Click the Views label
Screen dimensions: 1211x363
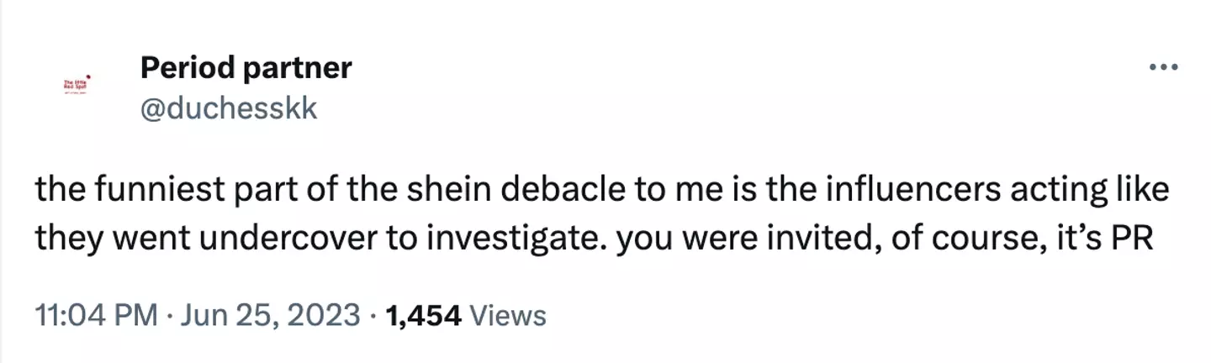pyautogui.click(x=508, y=315)
